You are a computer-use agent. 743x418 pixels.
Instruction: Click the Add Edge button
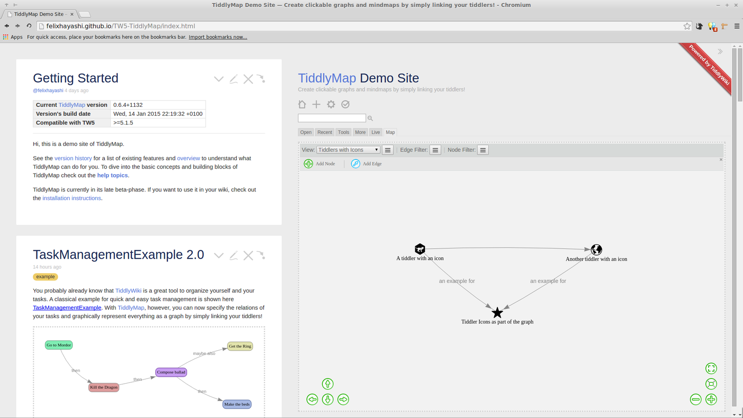click(x=366, y=163)
